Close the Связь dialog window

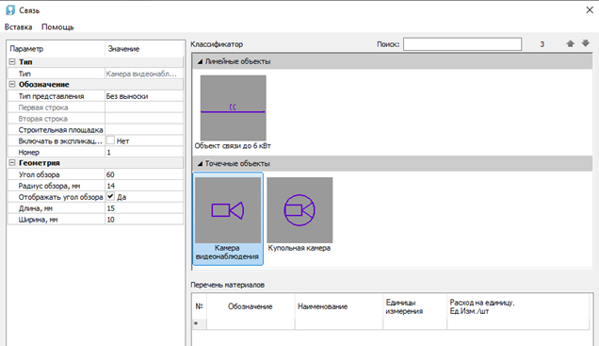(590, 10)
